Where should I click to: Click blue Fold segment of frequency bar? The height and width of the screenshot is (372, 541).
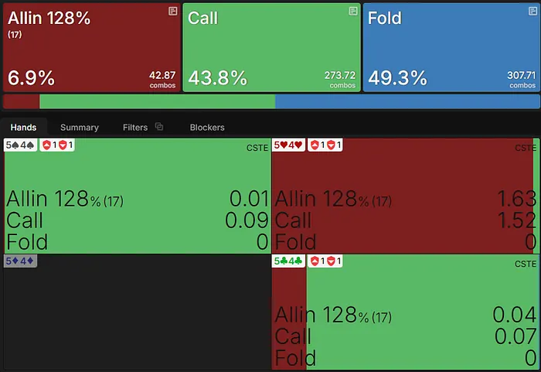(x=407, y=101)
